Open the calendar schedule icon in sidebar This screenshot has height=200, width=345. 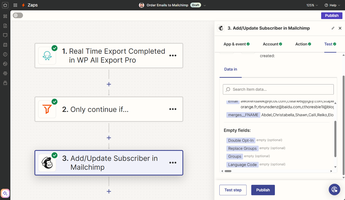5,45
